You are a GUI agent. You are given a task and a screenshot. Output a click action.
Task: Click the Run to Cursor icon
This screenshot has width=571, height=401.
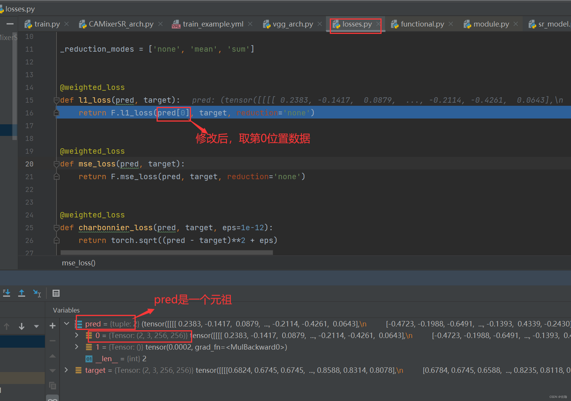[37, 293]
